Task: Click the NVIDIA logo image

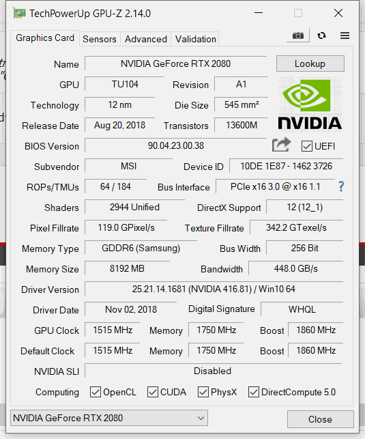Action: coord(310,104)
